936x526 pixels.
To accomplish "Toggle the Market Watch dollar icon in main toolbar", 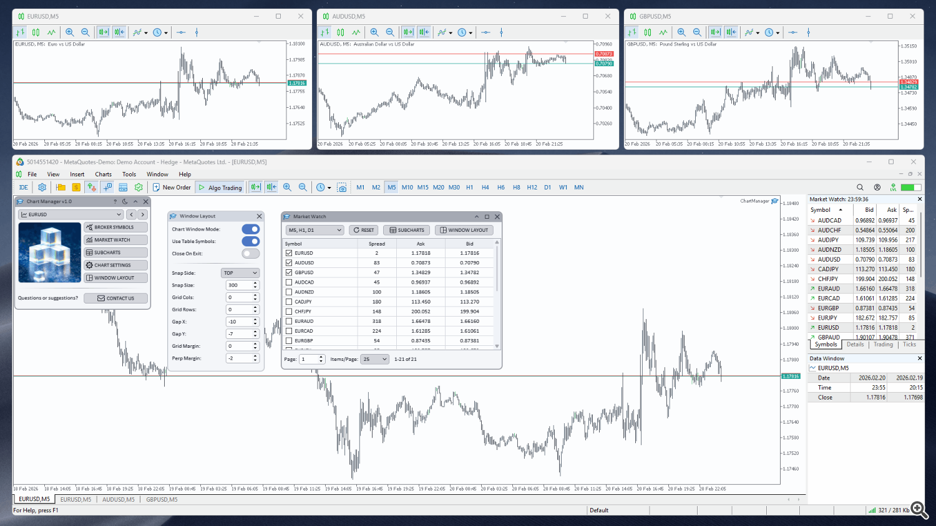I will point(76,187).
